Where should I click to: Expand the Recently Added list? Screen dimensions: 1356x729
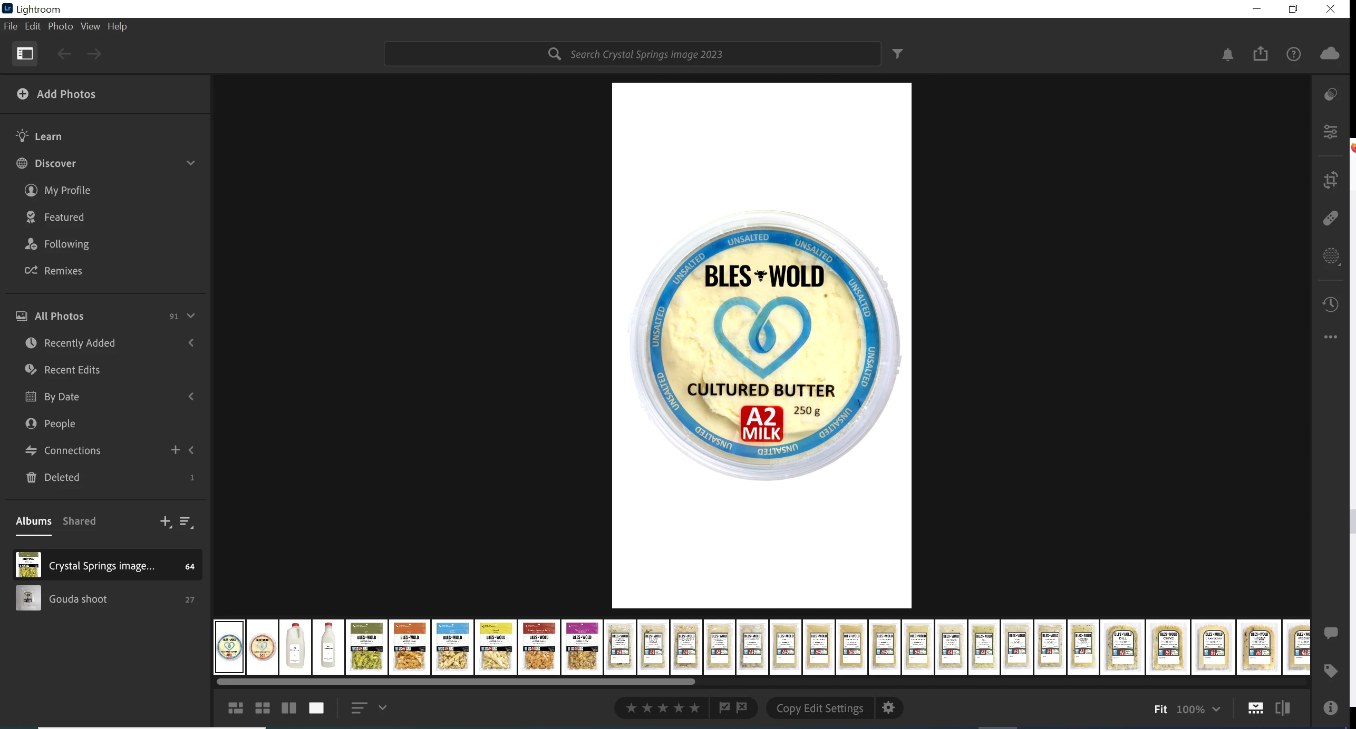191,343
